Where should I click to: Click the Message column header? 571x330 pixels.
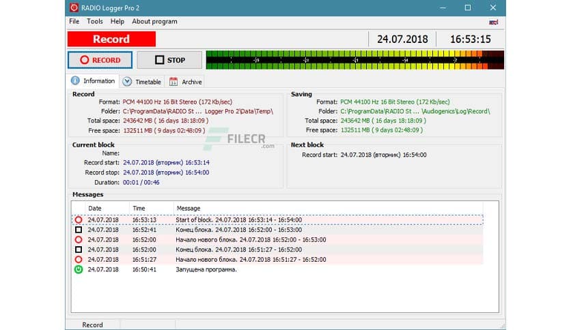coord(328,208)
